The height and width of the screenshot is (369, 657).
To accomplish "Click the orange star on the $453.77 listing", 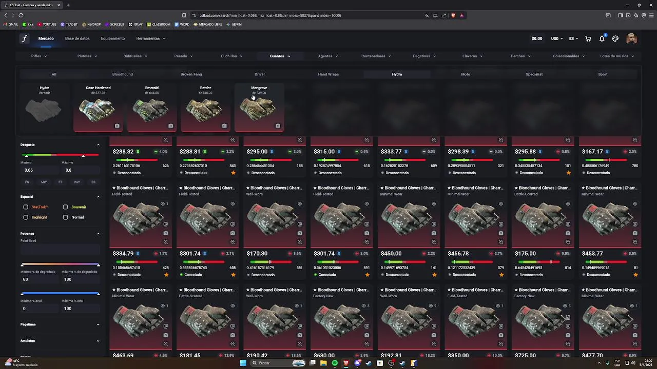I will tap(635, 275).
